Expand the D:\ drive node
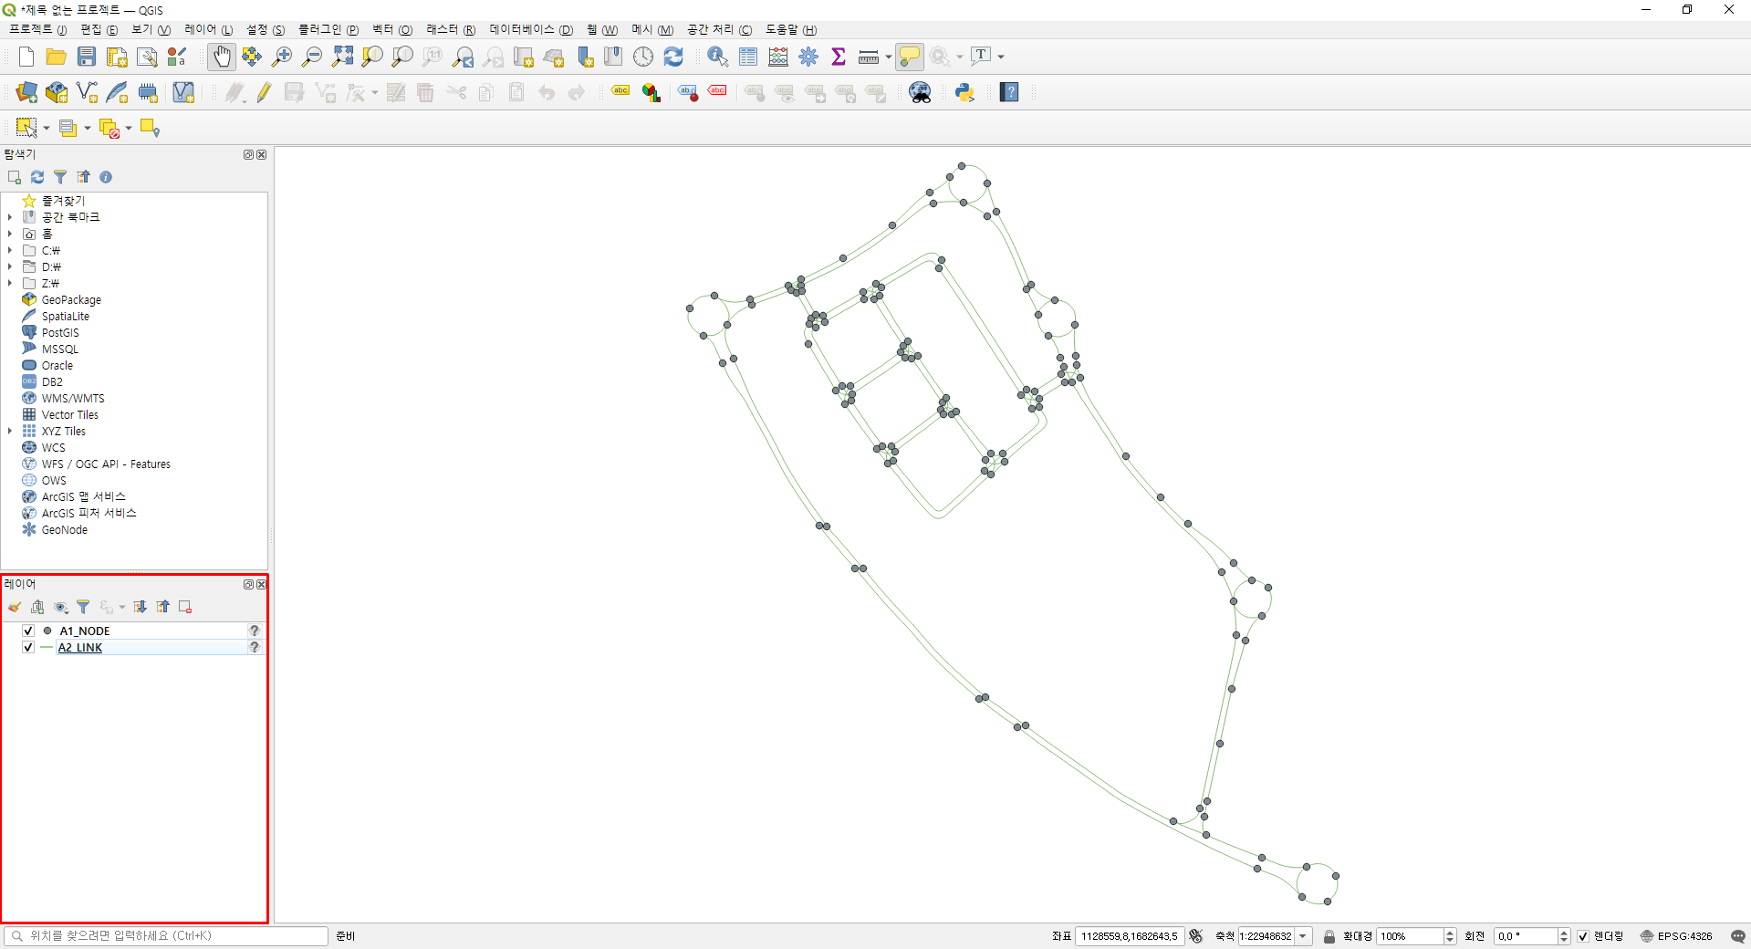This screenshot has width=1751, height=949. click(x=10, y=266)
